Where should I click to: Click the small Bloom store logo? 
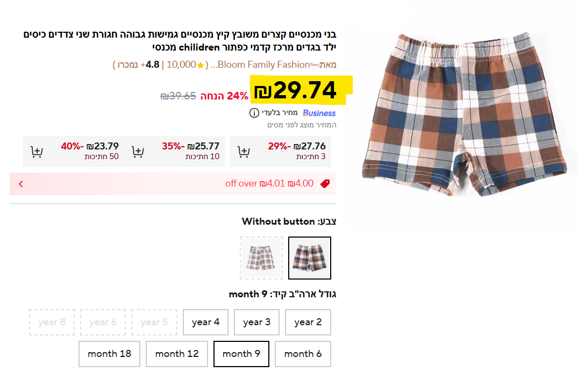click(315, 65)
